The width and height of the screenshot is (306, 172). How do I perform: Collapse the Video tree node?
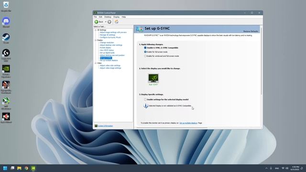(96, 63)
